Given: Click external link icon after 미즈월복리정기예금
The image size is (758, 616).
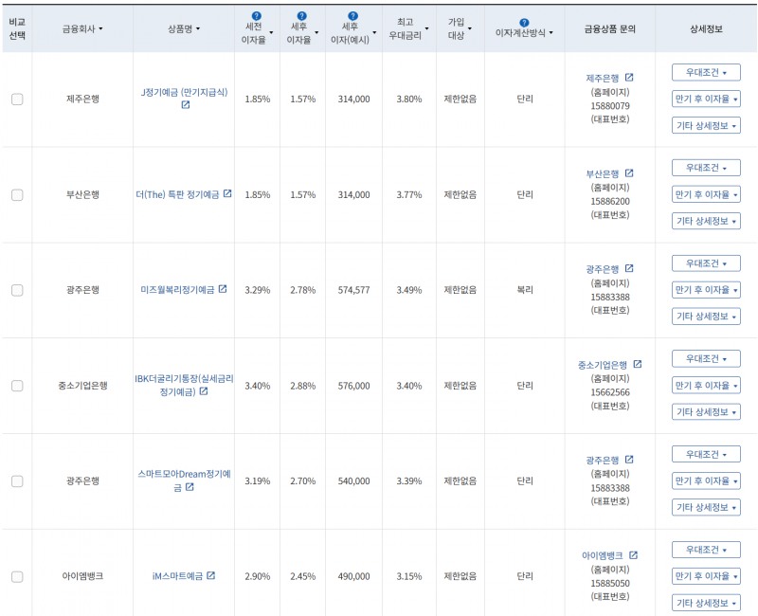Looking at the screenshot, I should 223,289.
